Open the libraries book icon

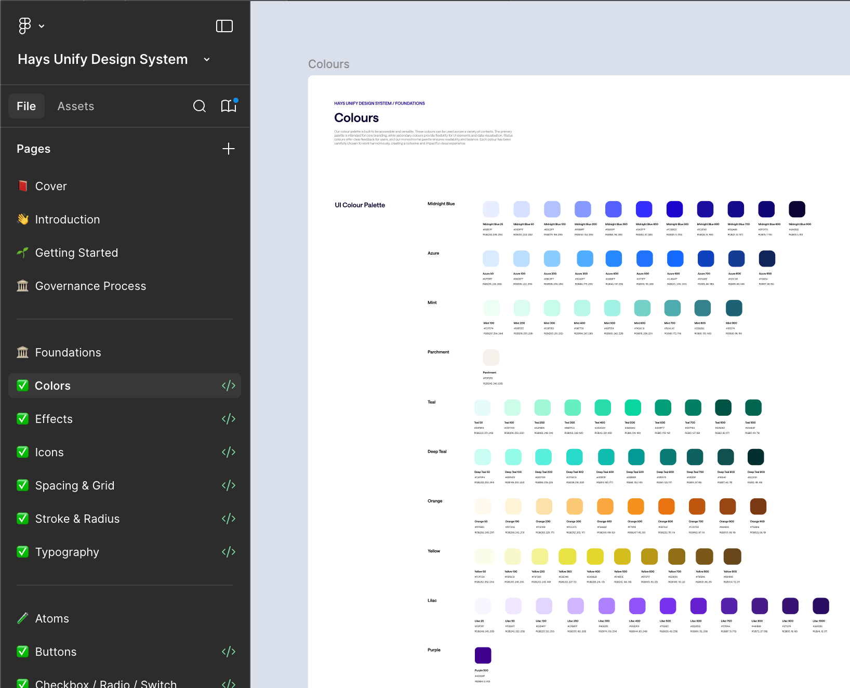click(x=229, y=107)
